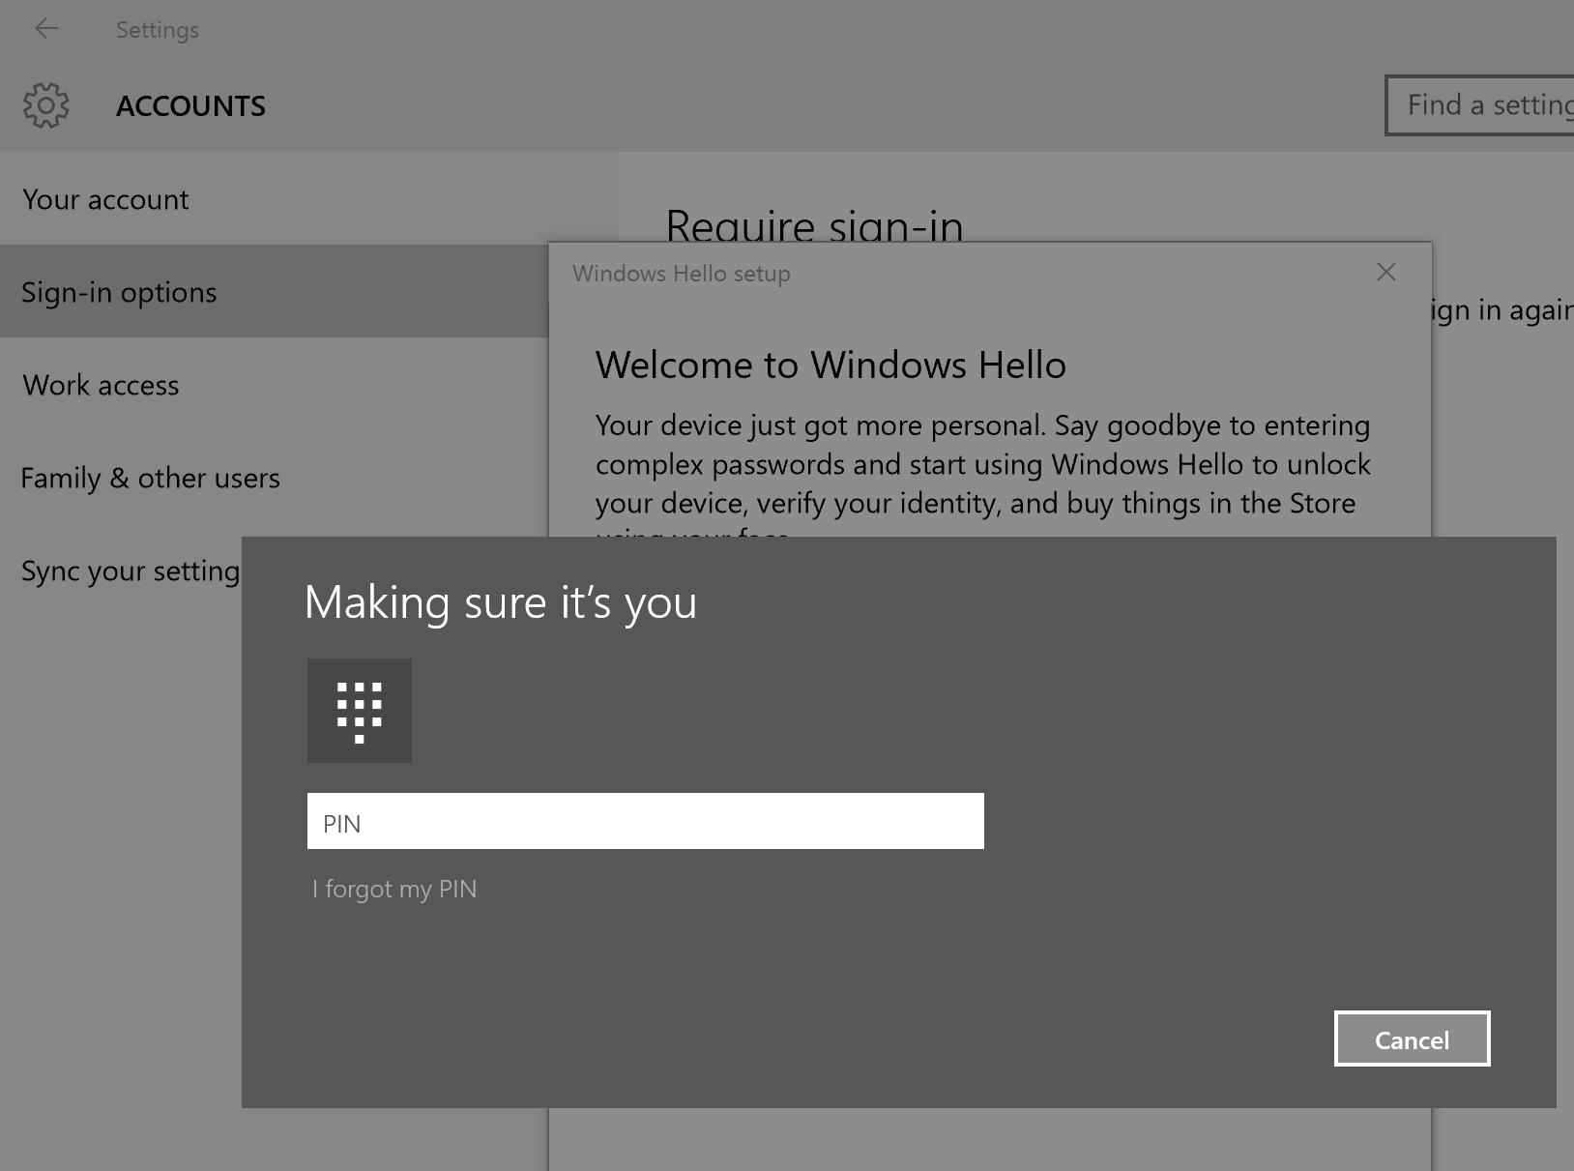Click the Find a setting search box
The width and height of the screenshot is (1574, 1171).
point(1480,105)
